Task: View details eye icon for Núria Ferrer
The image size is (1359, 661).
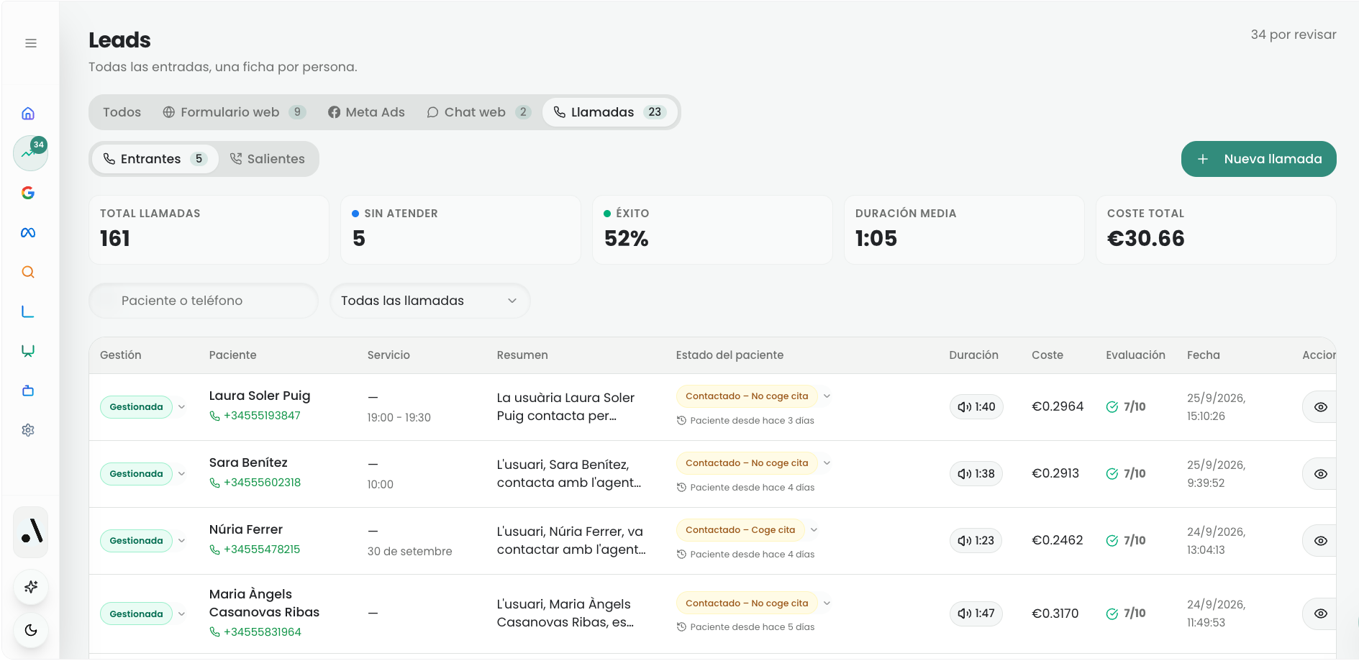Action: pos(1320,541)
